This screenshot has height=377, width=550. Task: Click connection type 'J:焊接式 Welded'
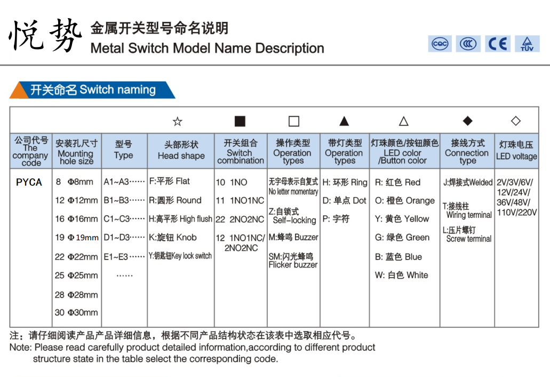pos(468,183)
